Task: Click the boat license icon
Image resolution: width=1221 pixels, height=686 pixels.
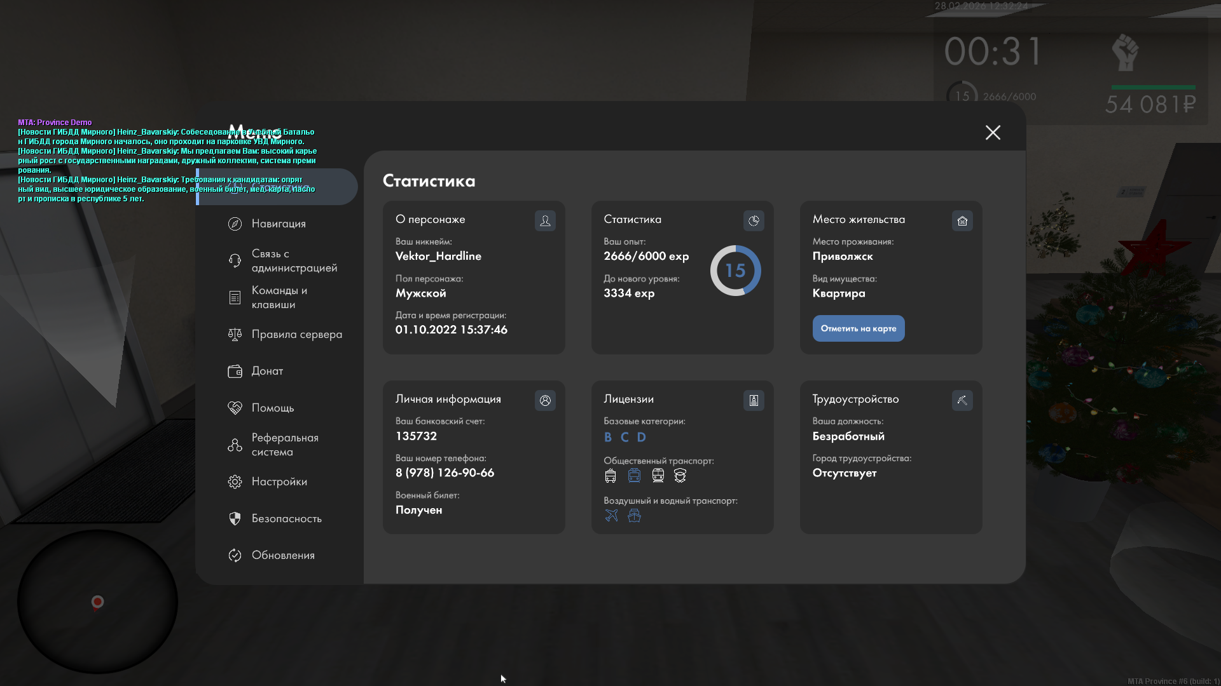Action: tap(634, 516)
